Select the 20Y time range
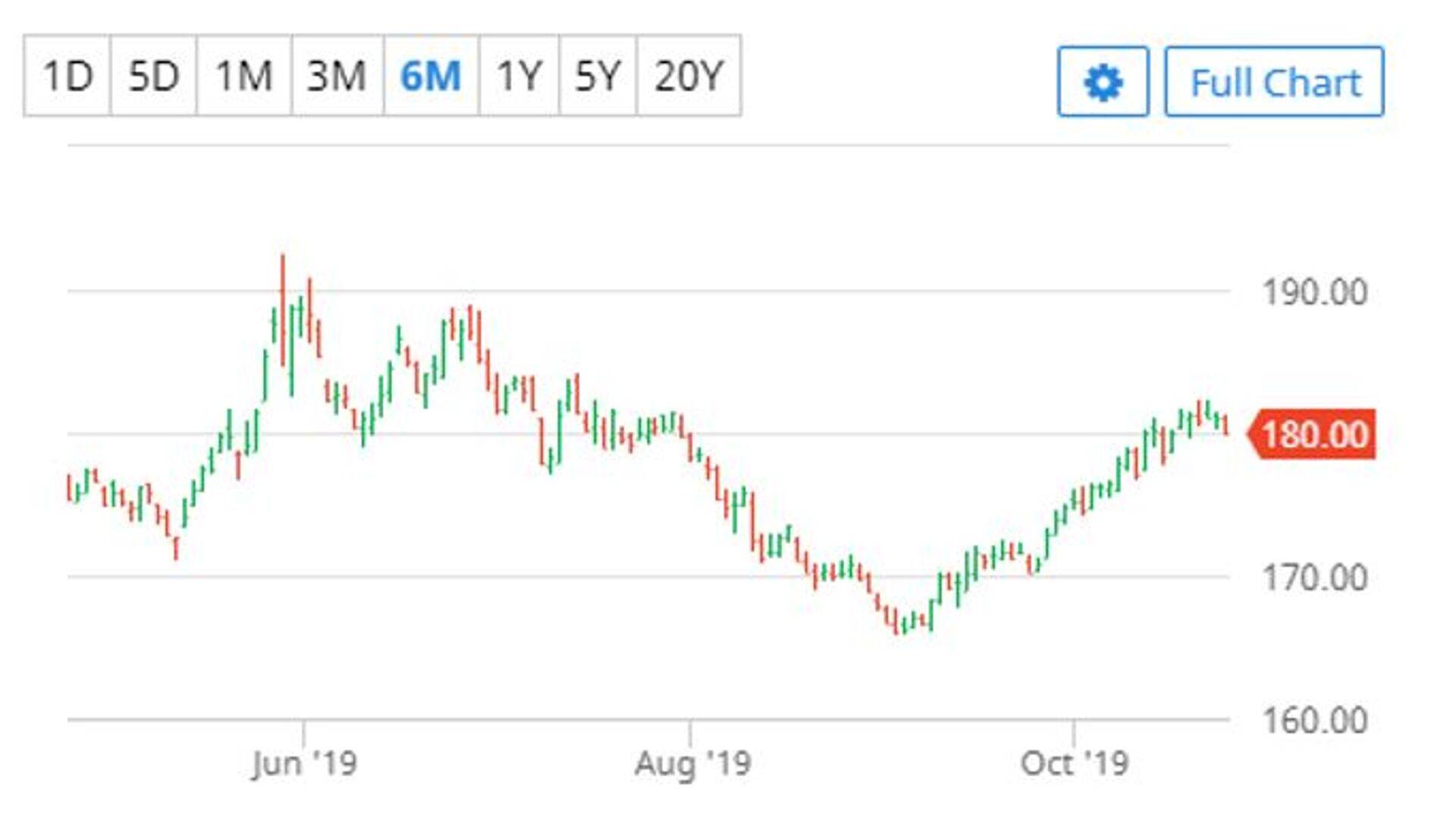The image size is (1456, 821). [689, 76]
